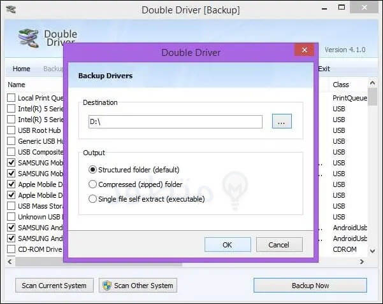Select the first AndroidUsb class cell
The height and width of the screenshot is (304, 383).
click(350, 228)
